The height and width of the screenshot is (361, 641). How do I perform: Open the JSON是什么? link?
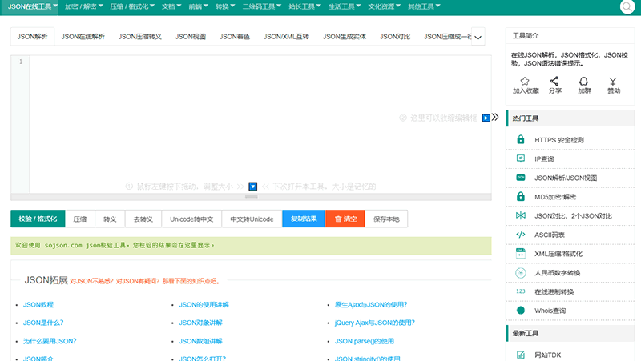pyautogui.click(x=43, y=323)
